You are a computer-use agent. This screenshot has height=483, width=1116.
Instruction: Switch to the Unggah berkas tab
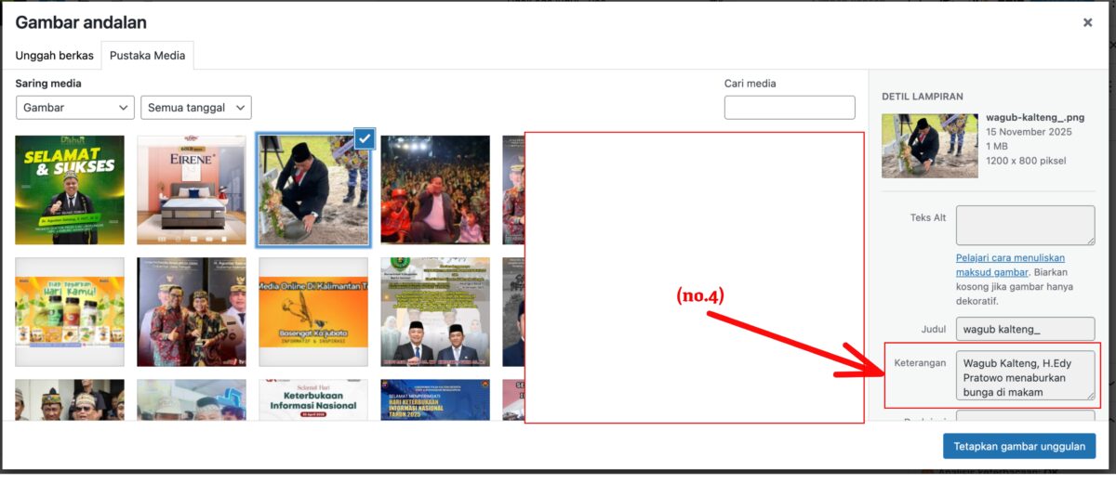click(x=54, y=56)
